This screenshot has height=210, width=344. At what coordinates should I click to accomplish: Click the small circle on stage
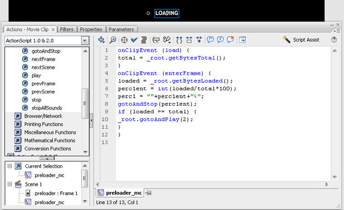[148, 13]
